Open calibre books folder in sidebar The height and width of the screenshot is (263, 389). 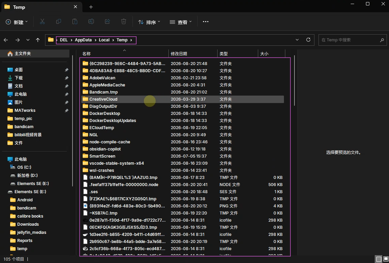30,216
